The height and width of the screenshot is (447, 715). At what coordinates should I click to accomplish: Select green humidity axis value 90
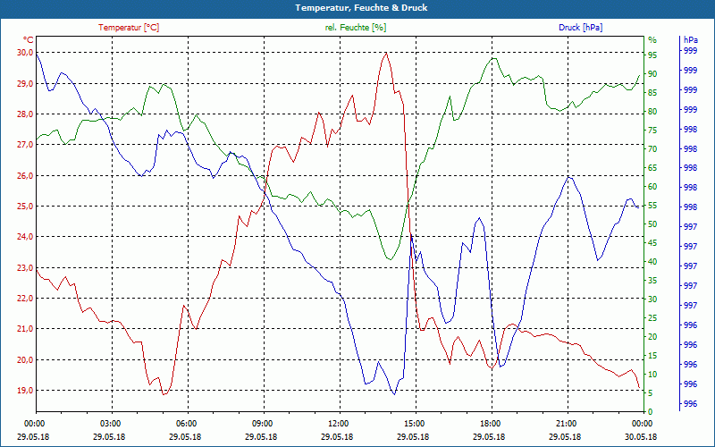[x=652, y=74]
